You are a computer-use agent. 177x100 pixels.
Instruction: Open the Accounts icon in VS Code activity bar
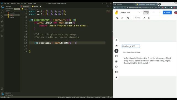(x=2, y=89)
